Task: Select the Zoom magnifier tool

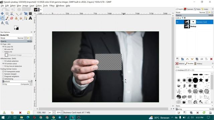Action: tap(7, 23)
